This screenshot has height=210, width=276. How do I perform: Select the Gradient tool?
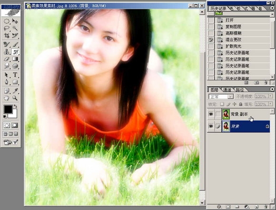[x=15, y=59]
